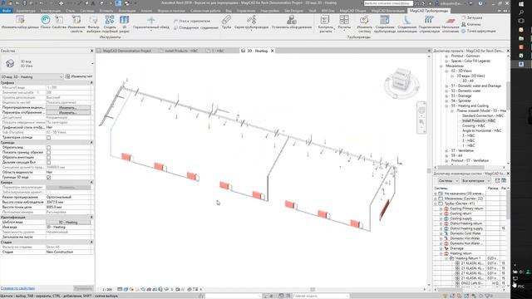The width and height of the screenshot is (532, 299).
Task: Open the 3D вид: 3D - Heating dropdown
Action: point(32,77)
